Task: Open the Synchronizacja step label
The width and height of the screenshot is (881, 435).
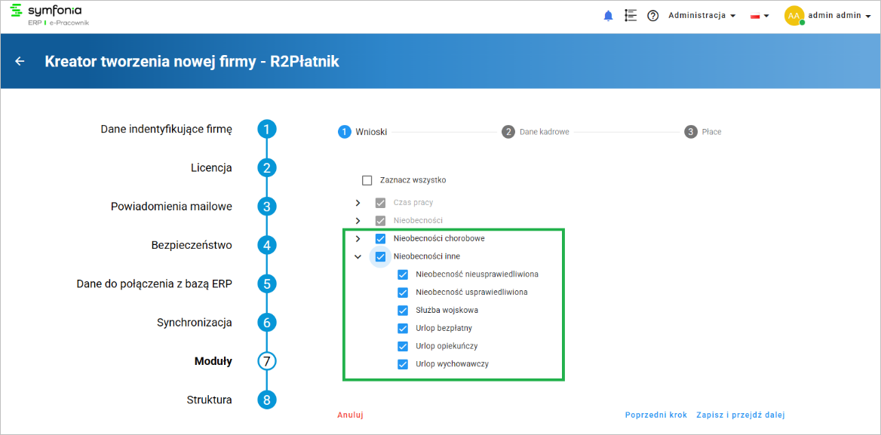Action: [x=195, y=323]
